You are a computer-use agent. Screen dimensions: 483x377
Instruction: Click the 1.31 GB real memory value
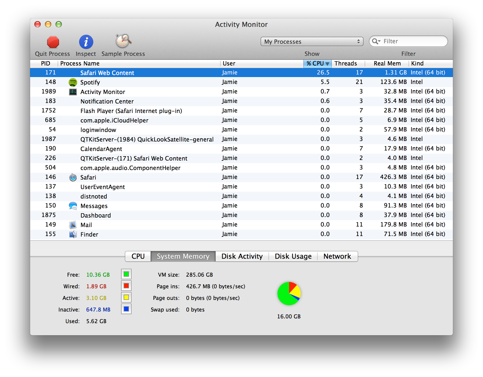(x=396, y=73)
